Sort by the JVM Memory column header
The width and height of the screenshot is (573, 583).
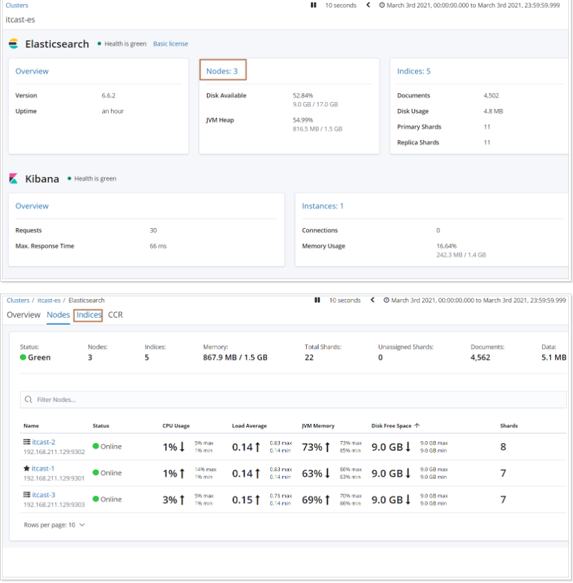318,425
